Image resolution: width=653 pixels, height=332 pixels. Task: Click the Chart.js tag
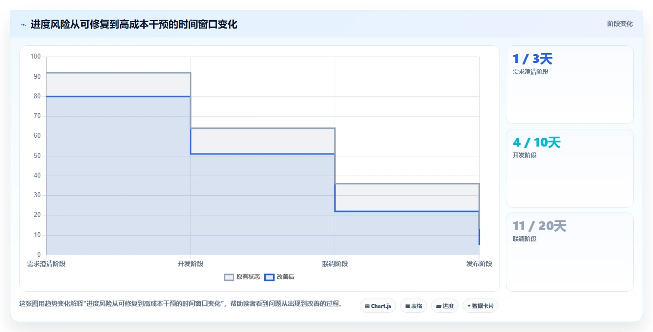point(378,306)
